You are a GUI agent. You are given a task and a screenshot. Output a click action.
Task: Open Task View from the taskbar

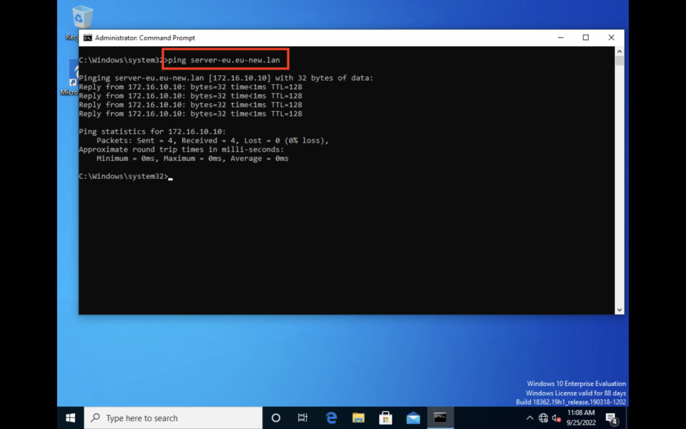tap(303, 418)
